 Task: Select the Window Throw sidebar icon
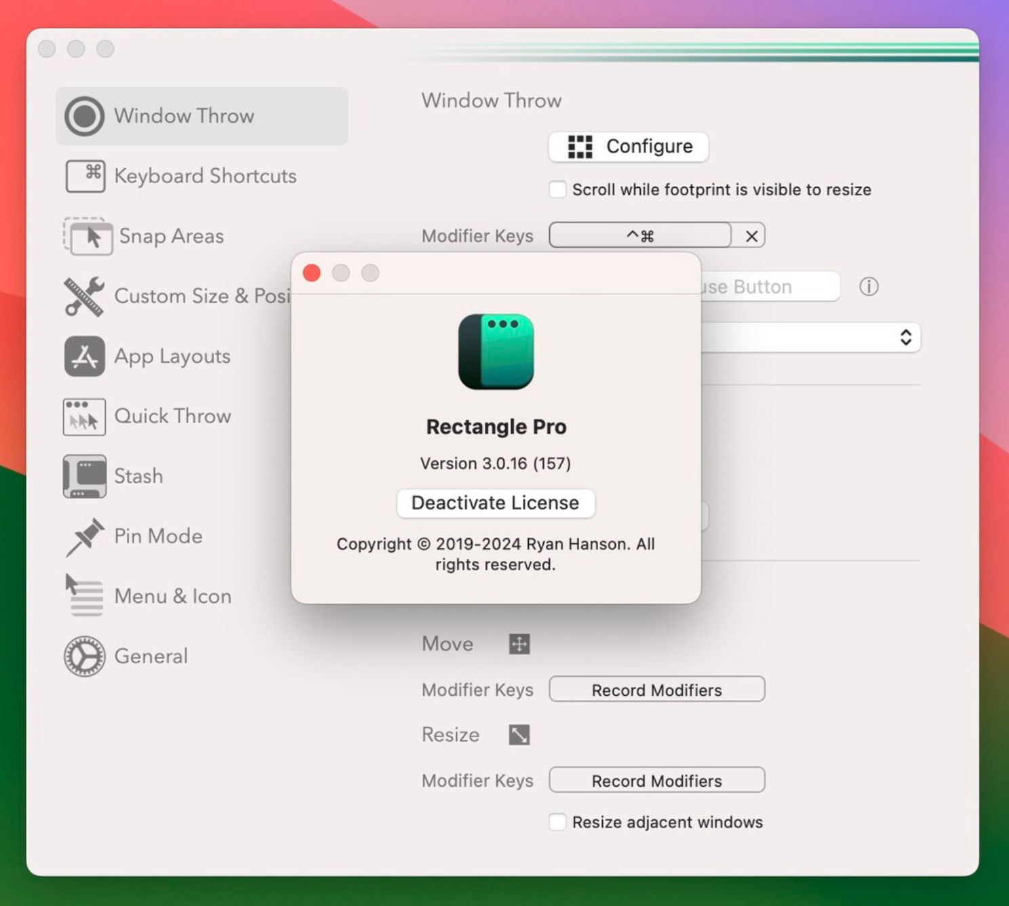pyautogui.click(x=84, y=116)
